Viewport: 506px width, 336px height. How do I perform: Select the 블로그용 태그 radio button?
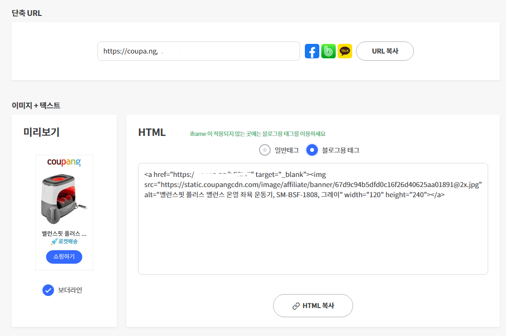312,150
